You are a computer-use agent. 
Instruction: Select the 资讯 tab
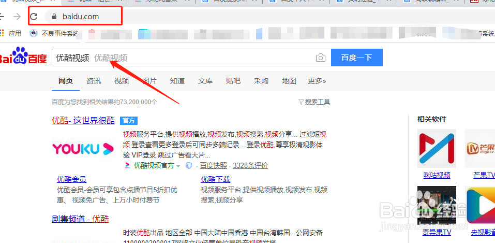point(94,81)
